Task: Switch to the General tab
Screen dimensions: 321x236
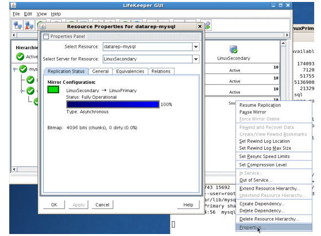Action: tap(100, 71)
